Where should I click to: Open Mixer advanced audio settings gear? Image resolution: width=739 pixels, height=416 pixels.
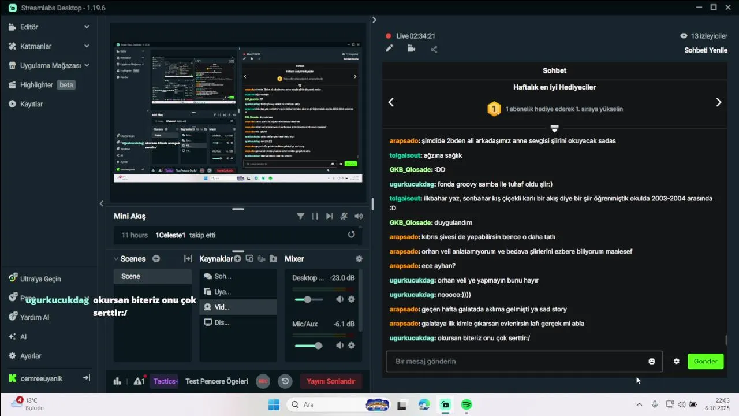[359, 259]
